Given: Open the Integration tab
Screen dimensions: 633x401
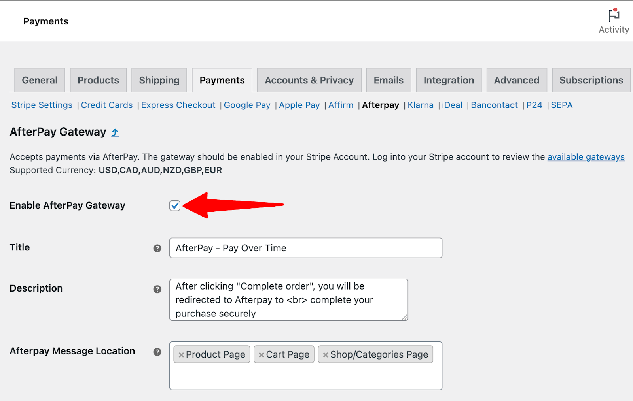Looking at the screenshot, I should tap(449, 80).
